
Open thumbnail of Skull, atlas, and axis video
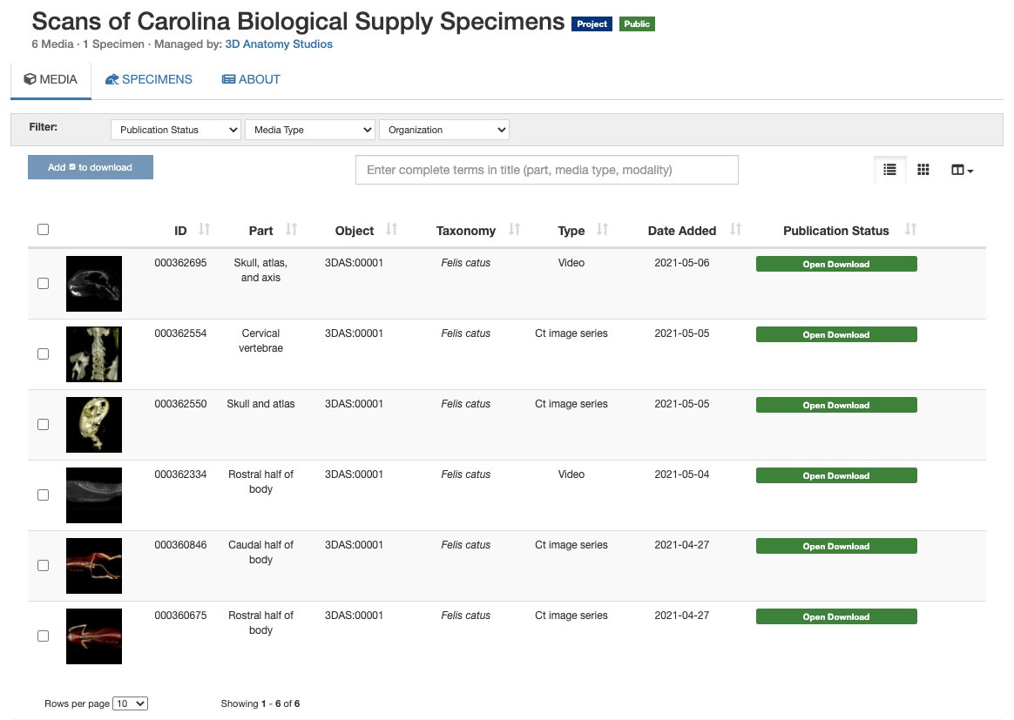click(x=94, y=284)
